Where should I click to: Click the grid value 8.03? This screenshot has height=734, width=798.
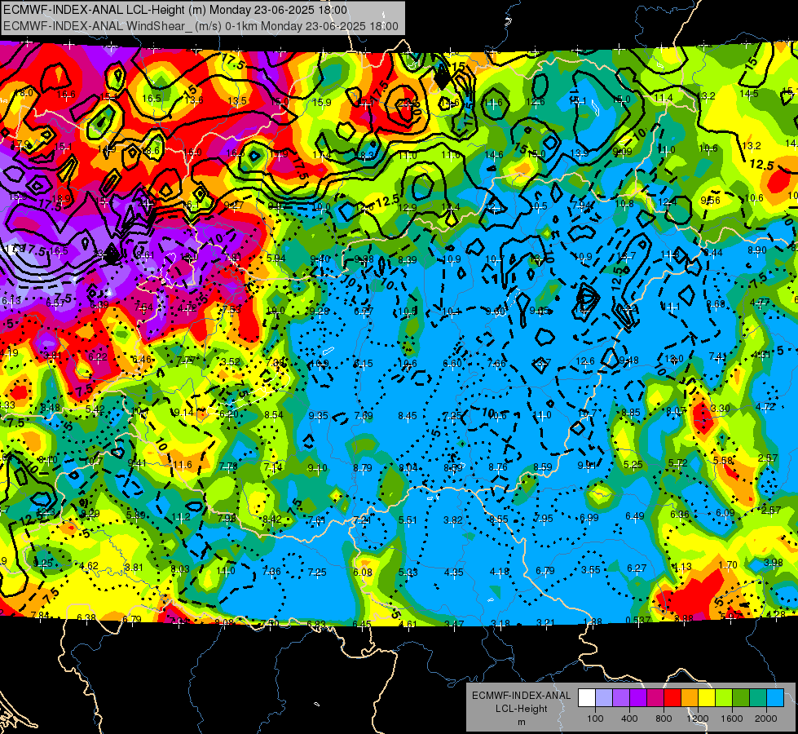point(180,569)
